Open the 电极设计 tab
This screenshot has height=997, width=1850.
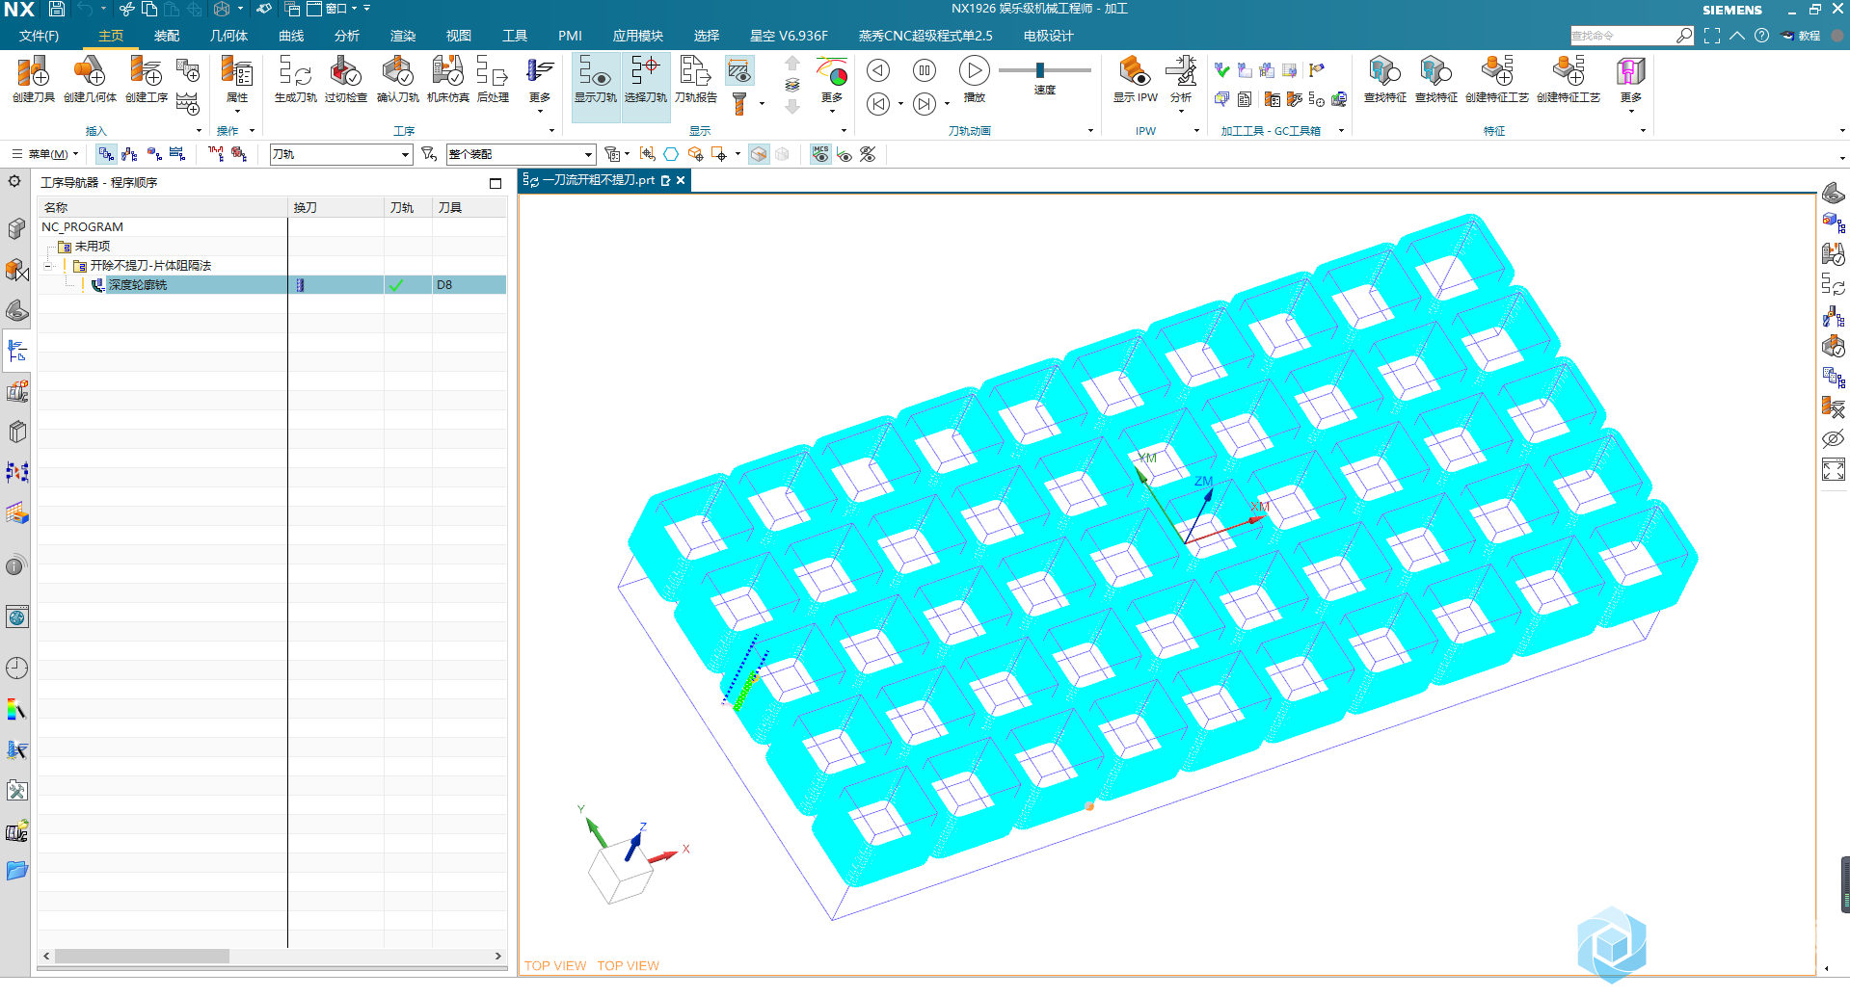click(1049, 36)
